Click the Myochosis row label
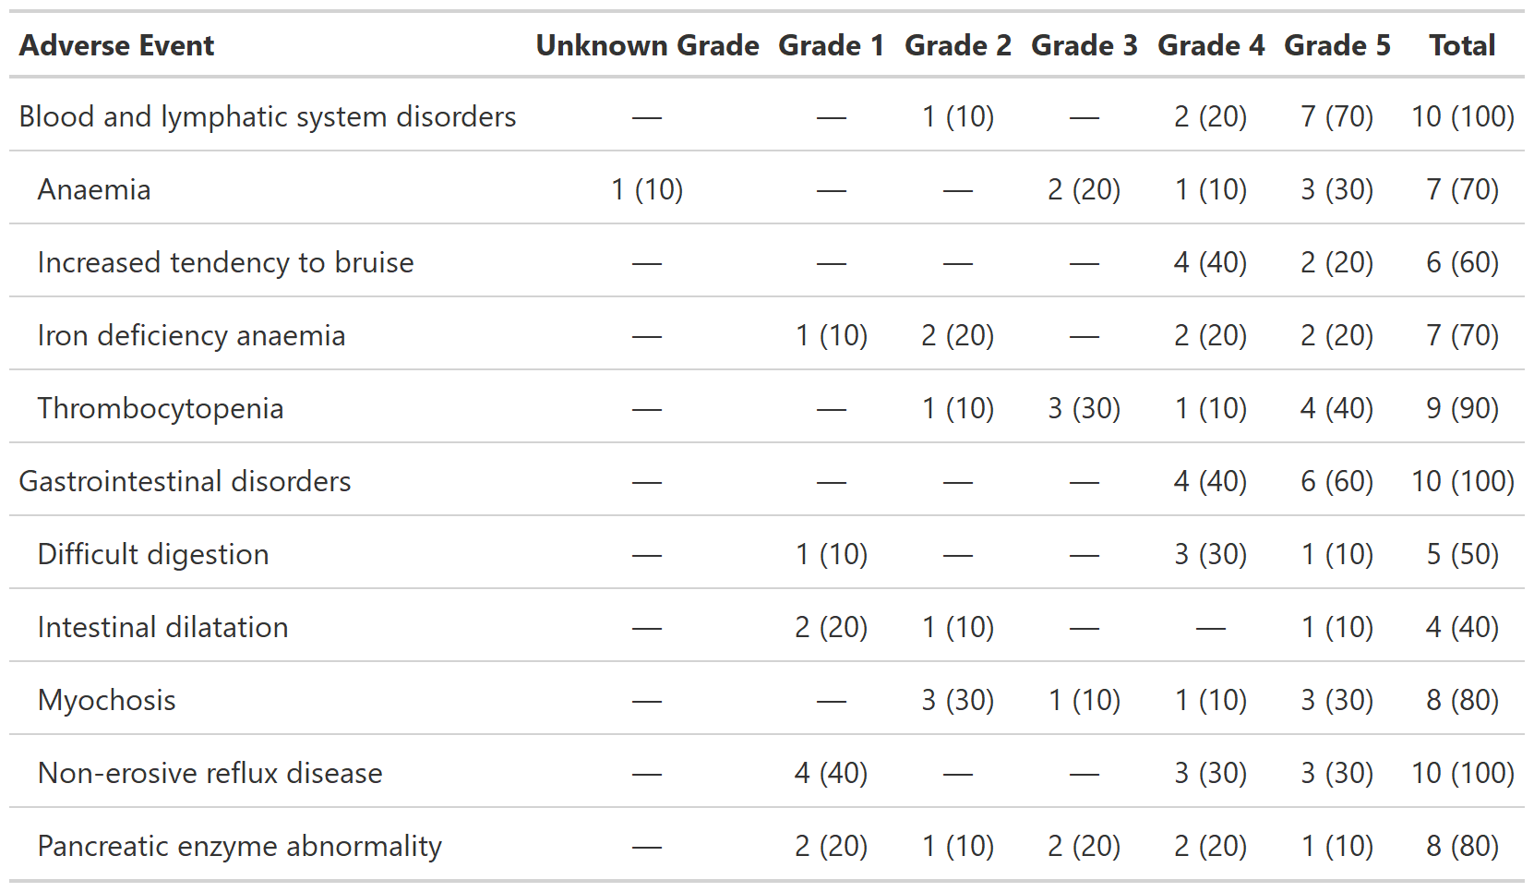1534x892 pixels. (x=106, y=701)
